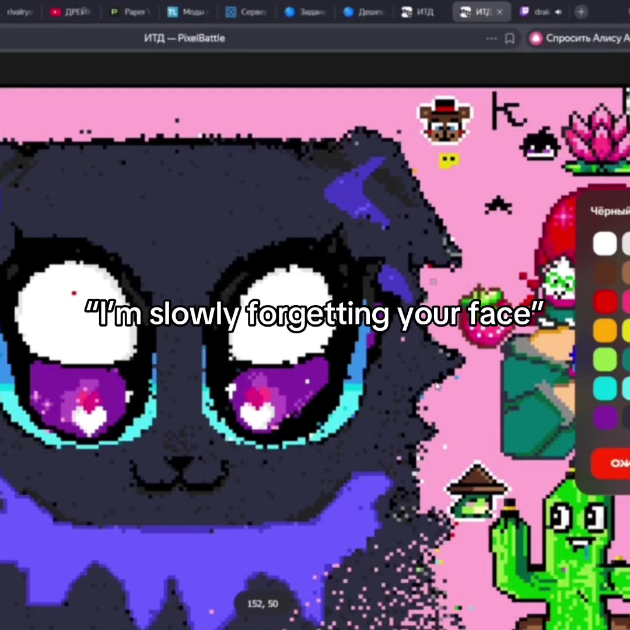
Task: Select the orange color swatch
Action: 605,330
